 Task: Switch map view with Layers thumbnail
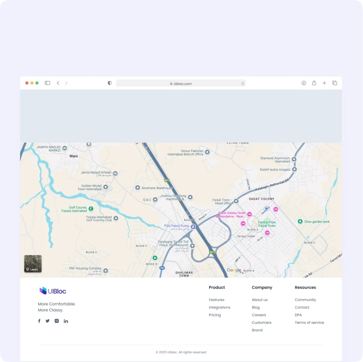(x=33, y=264)
